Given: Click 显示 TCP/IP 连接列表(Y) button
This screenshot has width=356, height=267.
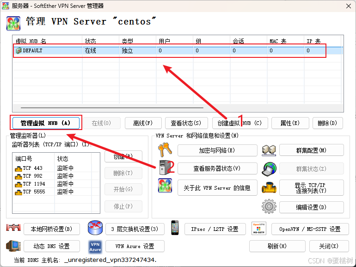Looking at the screenshot, I should click(312, 188).
